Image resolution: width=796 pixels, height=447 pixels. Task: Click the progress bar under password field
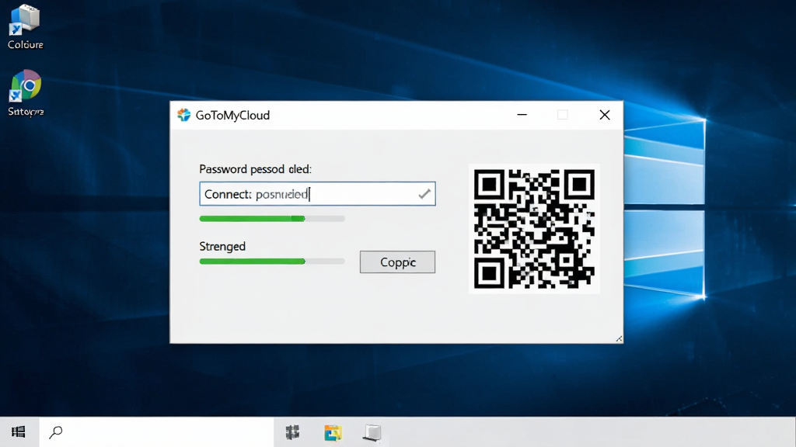[272, 218]
